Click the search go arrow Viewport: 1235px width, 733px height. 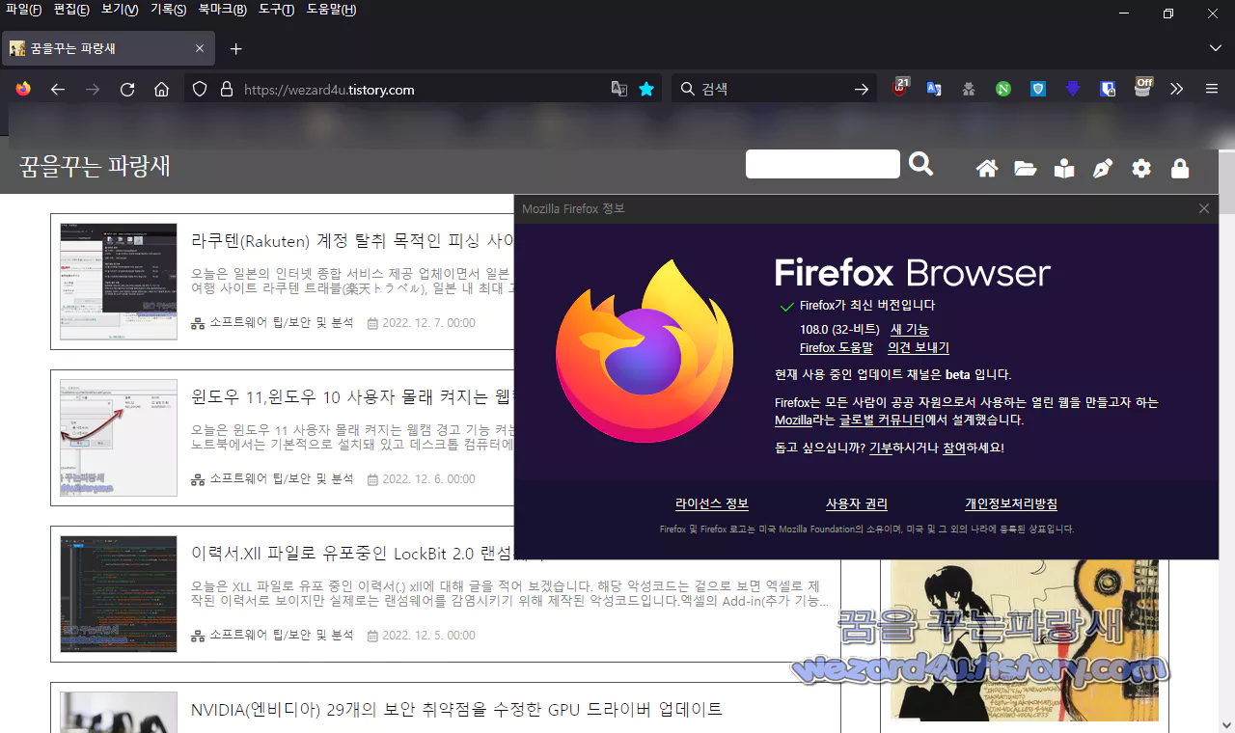pyautogui.click(x=862, y=89)
